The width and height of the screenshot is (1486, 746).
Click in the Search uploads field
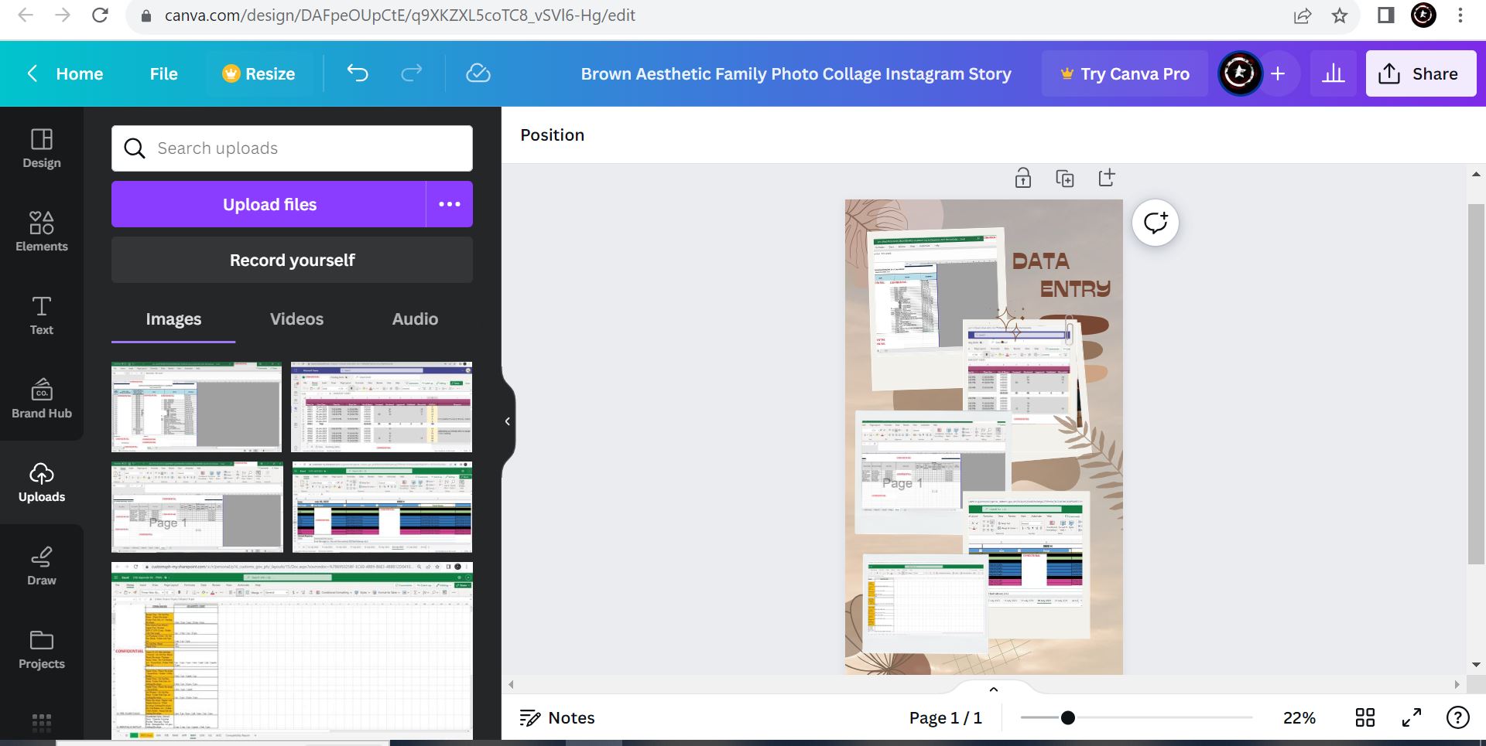click(292, 148)
